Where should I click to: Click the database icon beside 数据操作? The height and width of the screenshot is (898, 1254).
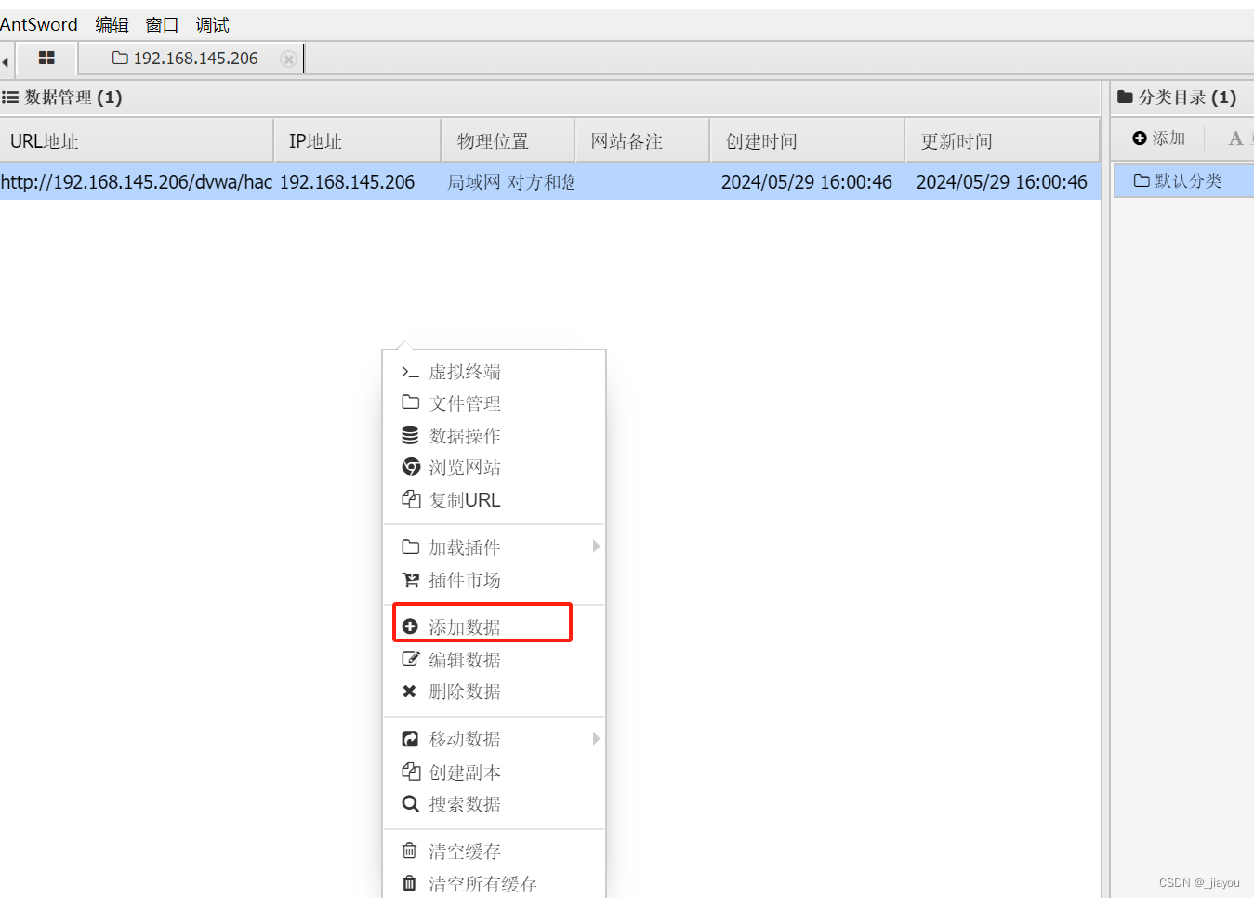click(x=410, y=435)
